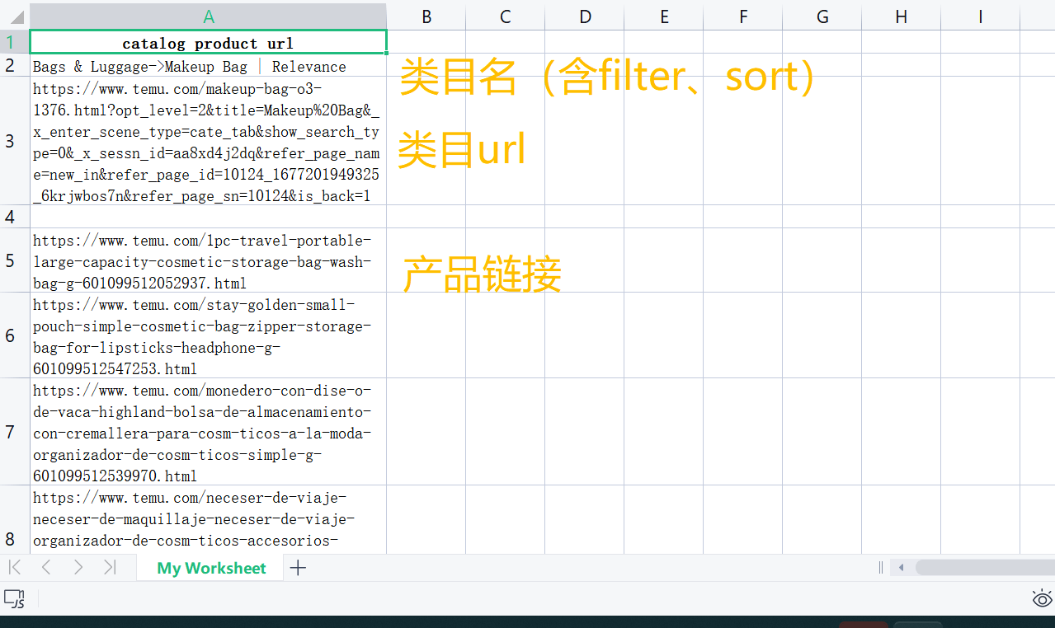Click the select-all corner triangle
The image size is (1055, 628).
pos(15,16)
